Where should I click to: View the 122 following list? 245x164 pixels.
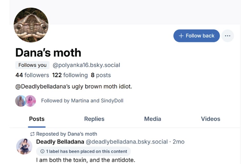[x=70, y=75]
